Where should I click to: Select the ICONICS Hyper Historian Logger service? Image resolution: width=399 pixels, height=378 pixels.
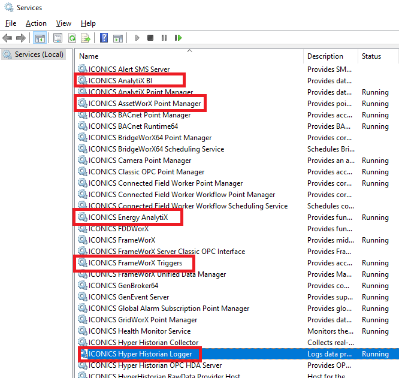tap(140, 354)
